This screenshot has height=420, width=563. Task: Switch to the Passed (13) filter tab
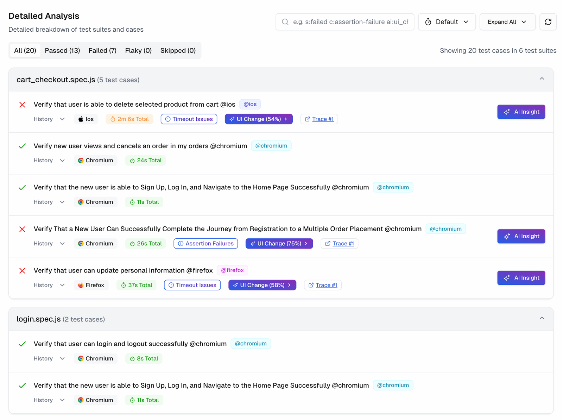62,50
